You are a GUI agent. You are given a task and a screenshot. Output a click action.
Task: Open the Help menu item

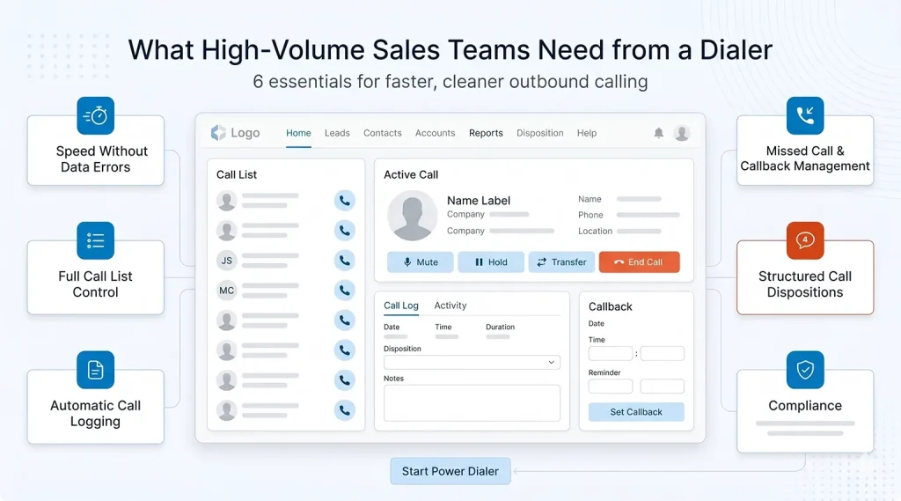pos(587,133)
